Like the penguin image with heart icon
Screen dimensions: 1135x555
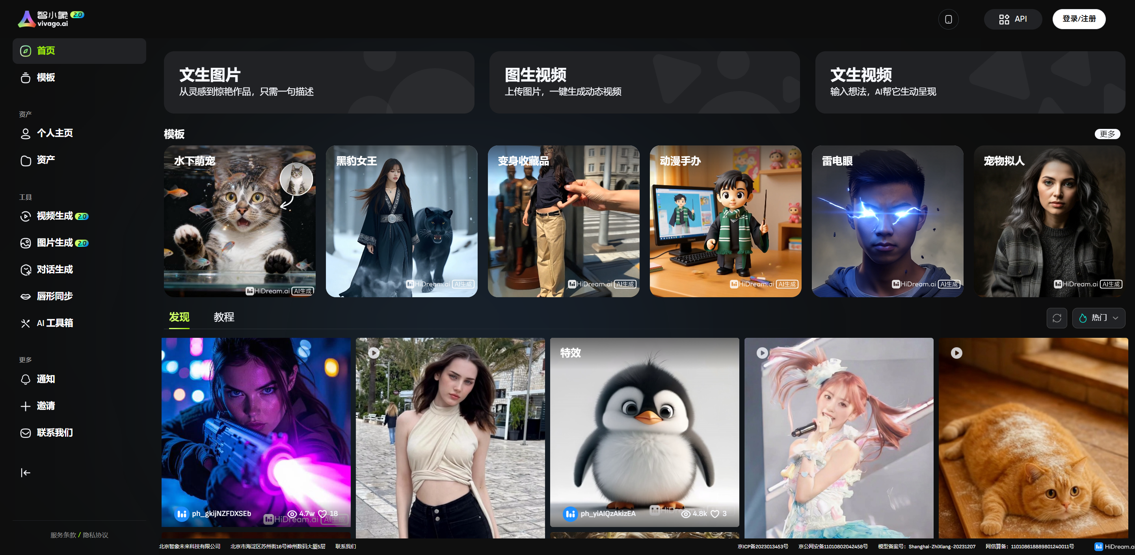point(714,514)
